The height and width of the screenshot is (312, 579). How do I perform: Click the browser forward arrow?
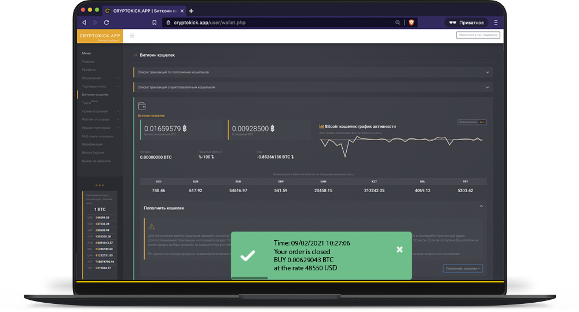pyautogui.click(x=96, y=23)
